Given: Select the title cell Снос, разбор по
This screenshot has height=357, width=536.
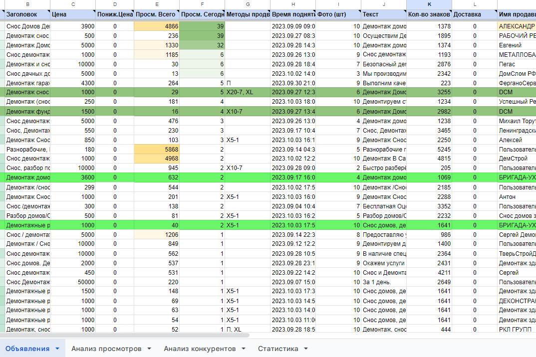Looking at the screenshot, I should (x=27, y=168).
